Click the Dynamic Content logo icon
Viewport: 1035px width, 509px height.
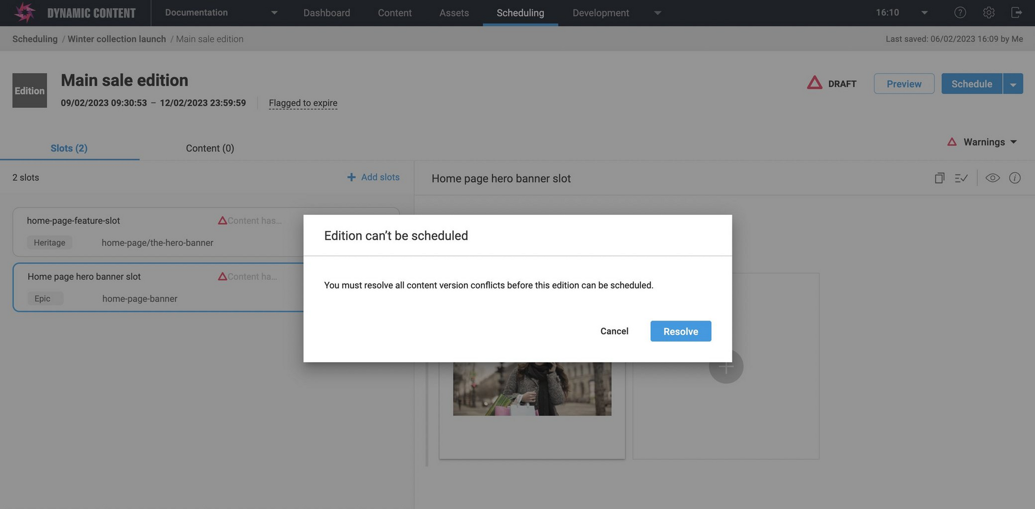coord(24,13)
